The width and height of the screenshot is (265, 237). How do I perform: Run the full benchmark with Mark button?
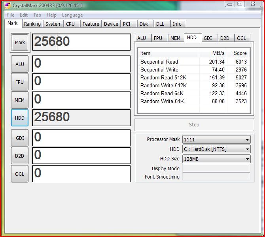[x=20, y=42]
